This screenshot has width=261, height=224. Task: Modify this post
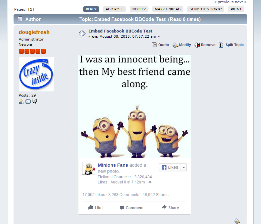(182, 45)
